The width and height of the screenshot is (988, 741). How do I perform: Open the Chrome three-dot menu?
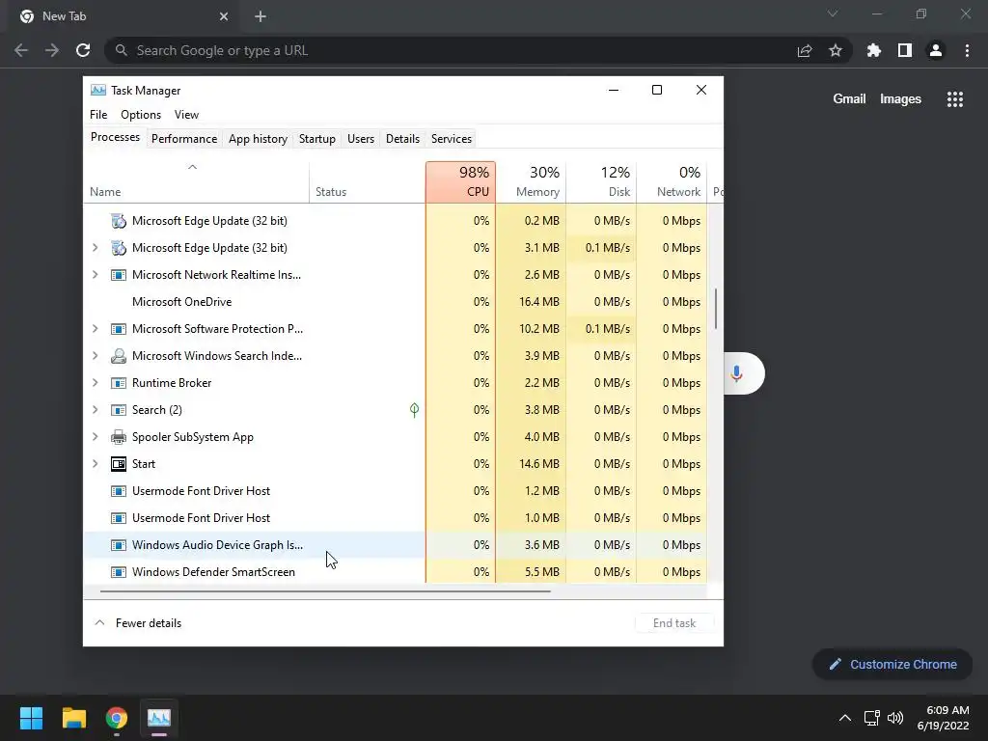[967, 50]
